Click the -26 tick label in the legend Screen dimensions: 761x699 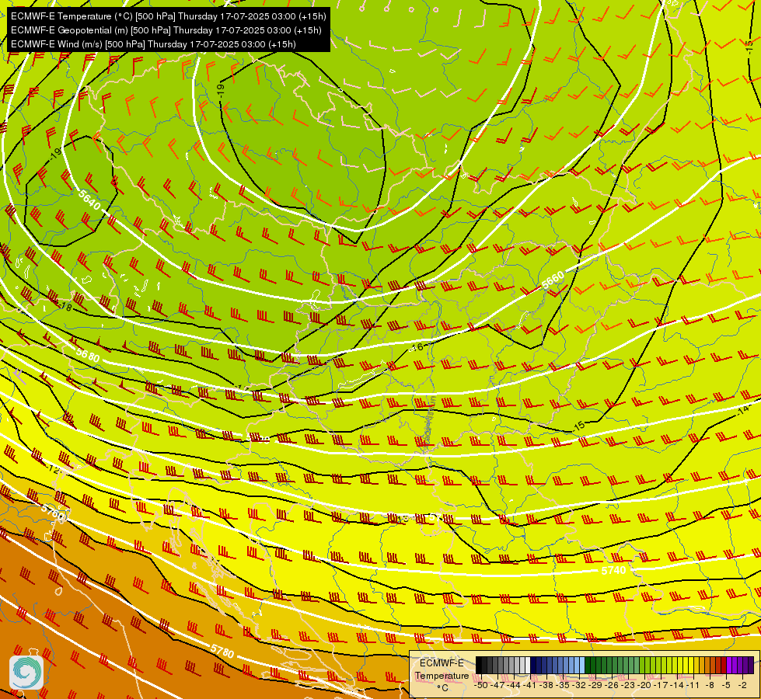[x=612, y=686]
